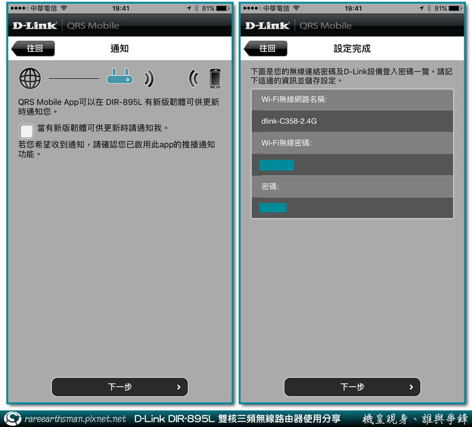This screenshot has height=427, width=472.
Task: Tap the Bluetooth icon in the left status bar
Action: coord(196,8)
